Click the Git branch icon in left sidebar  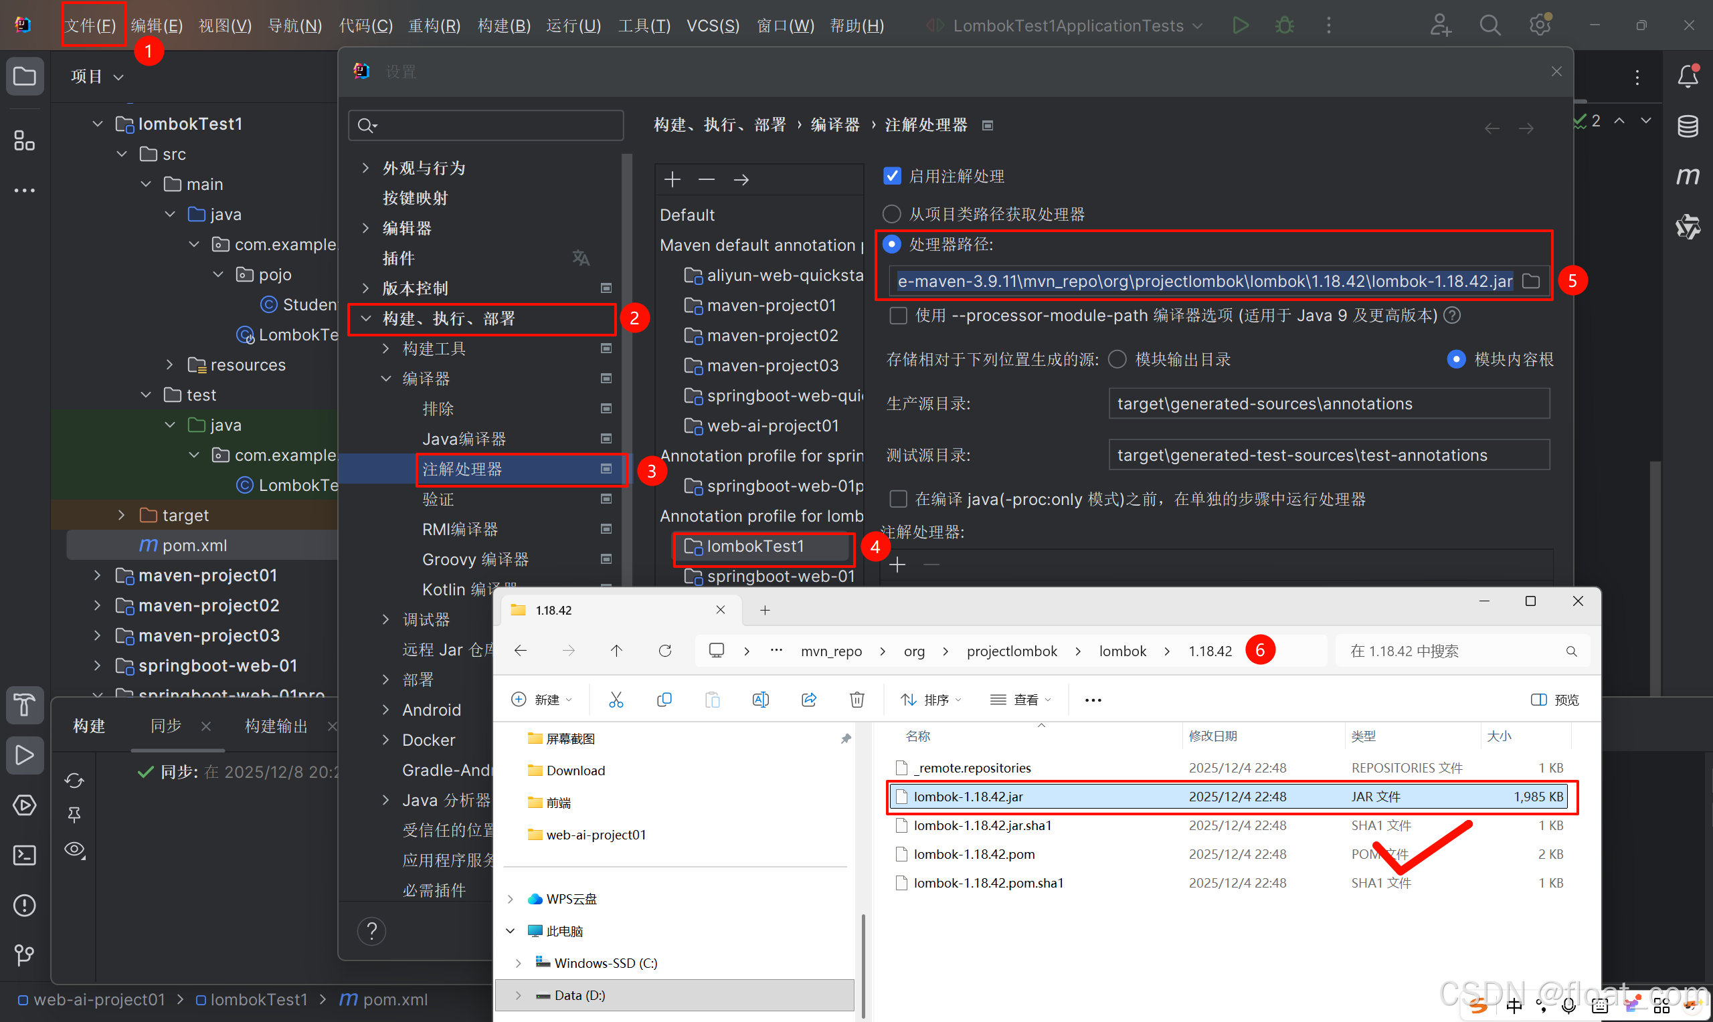pos(25,954)
